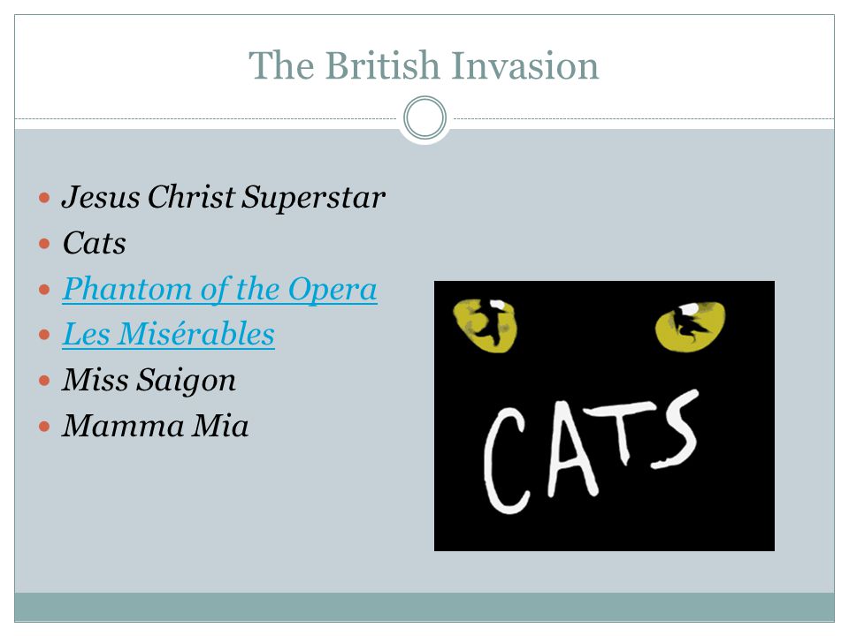849x636 pixels.
Task: Click the orange bullet beside Miss Saigon
Action: tap(44, 381)
